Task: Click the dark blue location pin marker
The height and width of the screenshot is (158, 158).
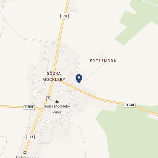Action: tap(79, 79)
